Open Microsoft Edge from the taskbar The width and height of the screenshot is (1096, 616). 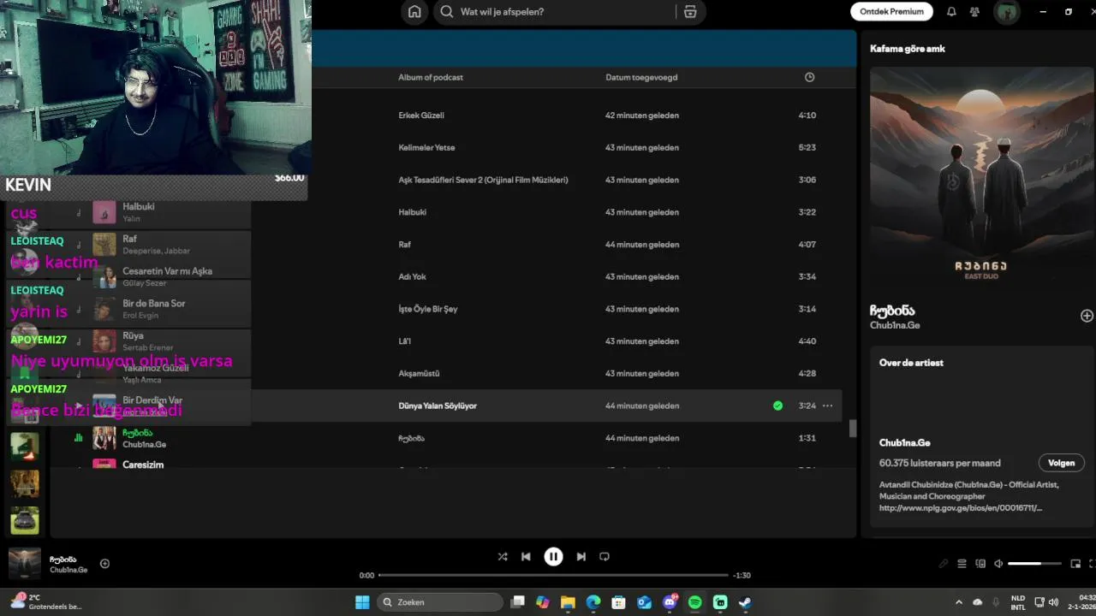593,602
